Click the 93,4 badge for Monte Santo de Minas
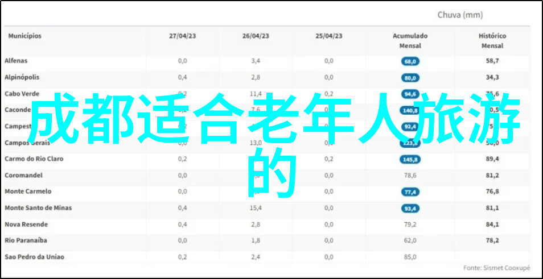 pos(410,209)
